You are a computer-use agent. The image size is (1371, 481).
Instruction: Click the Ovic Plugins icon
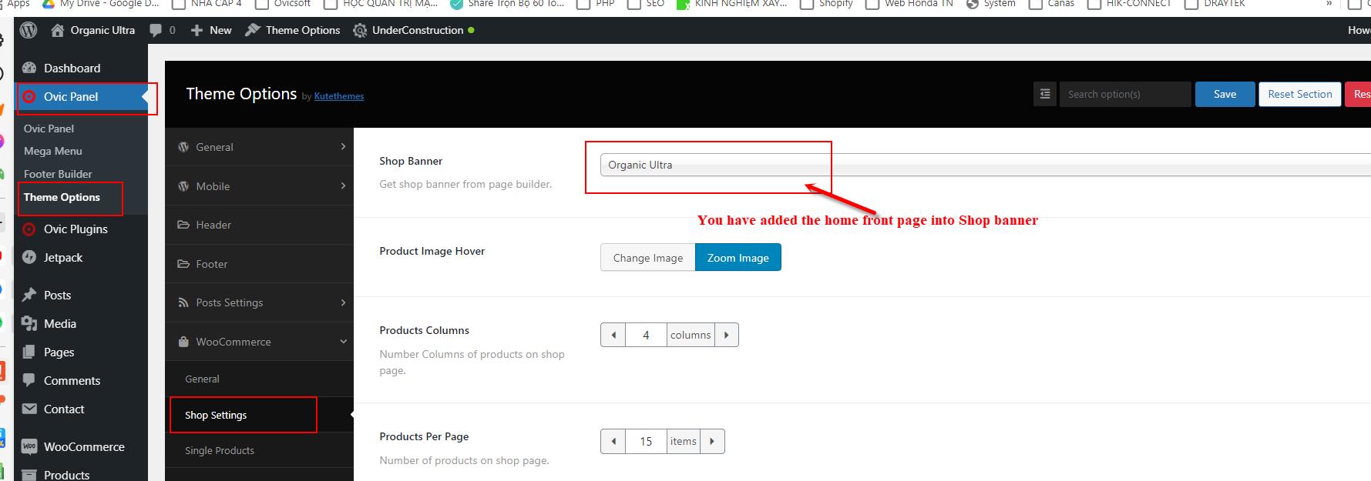(x=29, y=229)
